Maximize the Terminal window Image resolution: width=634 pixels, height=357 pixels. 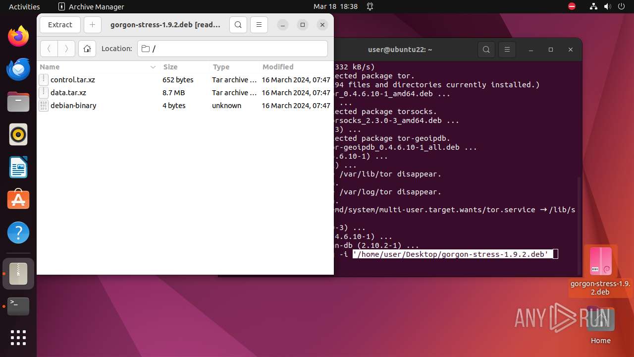tap(551, 50)
